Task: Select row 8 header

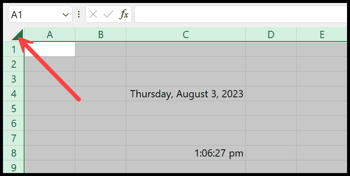Action: pos(14,153)
